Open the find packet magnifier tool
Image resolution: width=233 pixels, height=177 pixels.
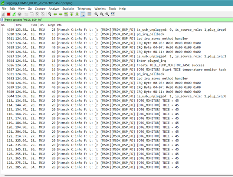click(50, 14)
